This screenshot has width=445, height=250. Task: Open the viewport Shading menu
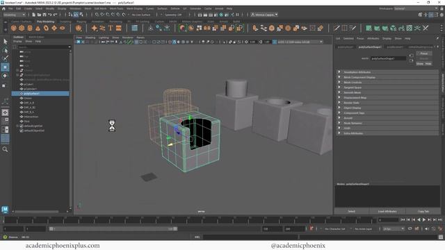(x=90, y=37)
